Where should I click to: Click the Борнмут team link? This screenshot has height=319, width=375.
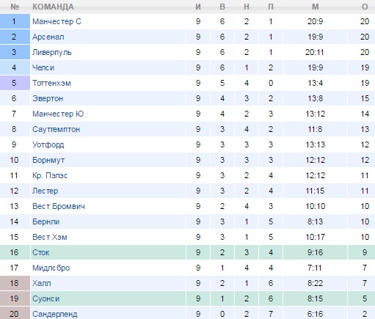point(48,160)
